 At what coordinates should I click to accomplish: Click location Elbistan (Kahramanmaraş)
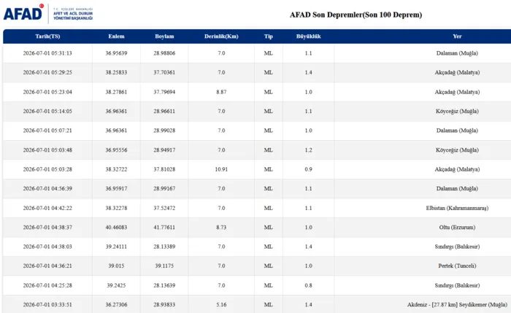[x=457, y=208]
